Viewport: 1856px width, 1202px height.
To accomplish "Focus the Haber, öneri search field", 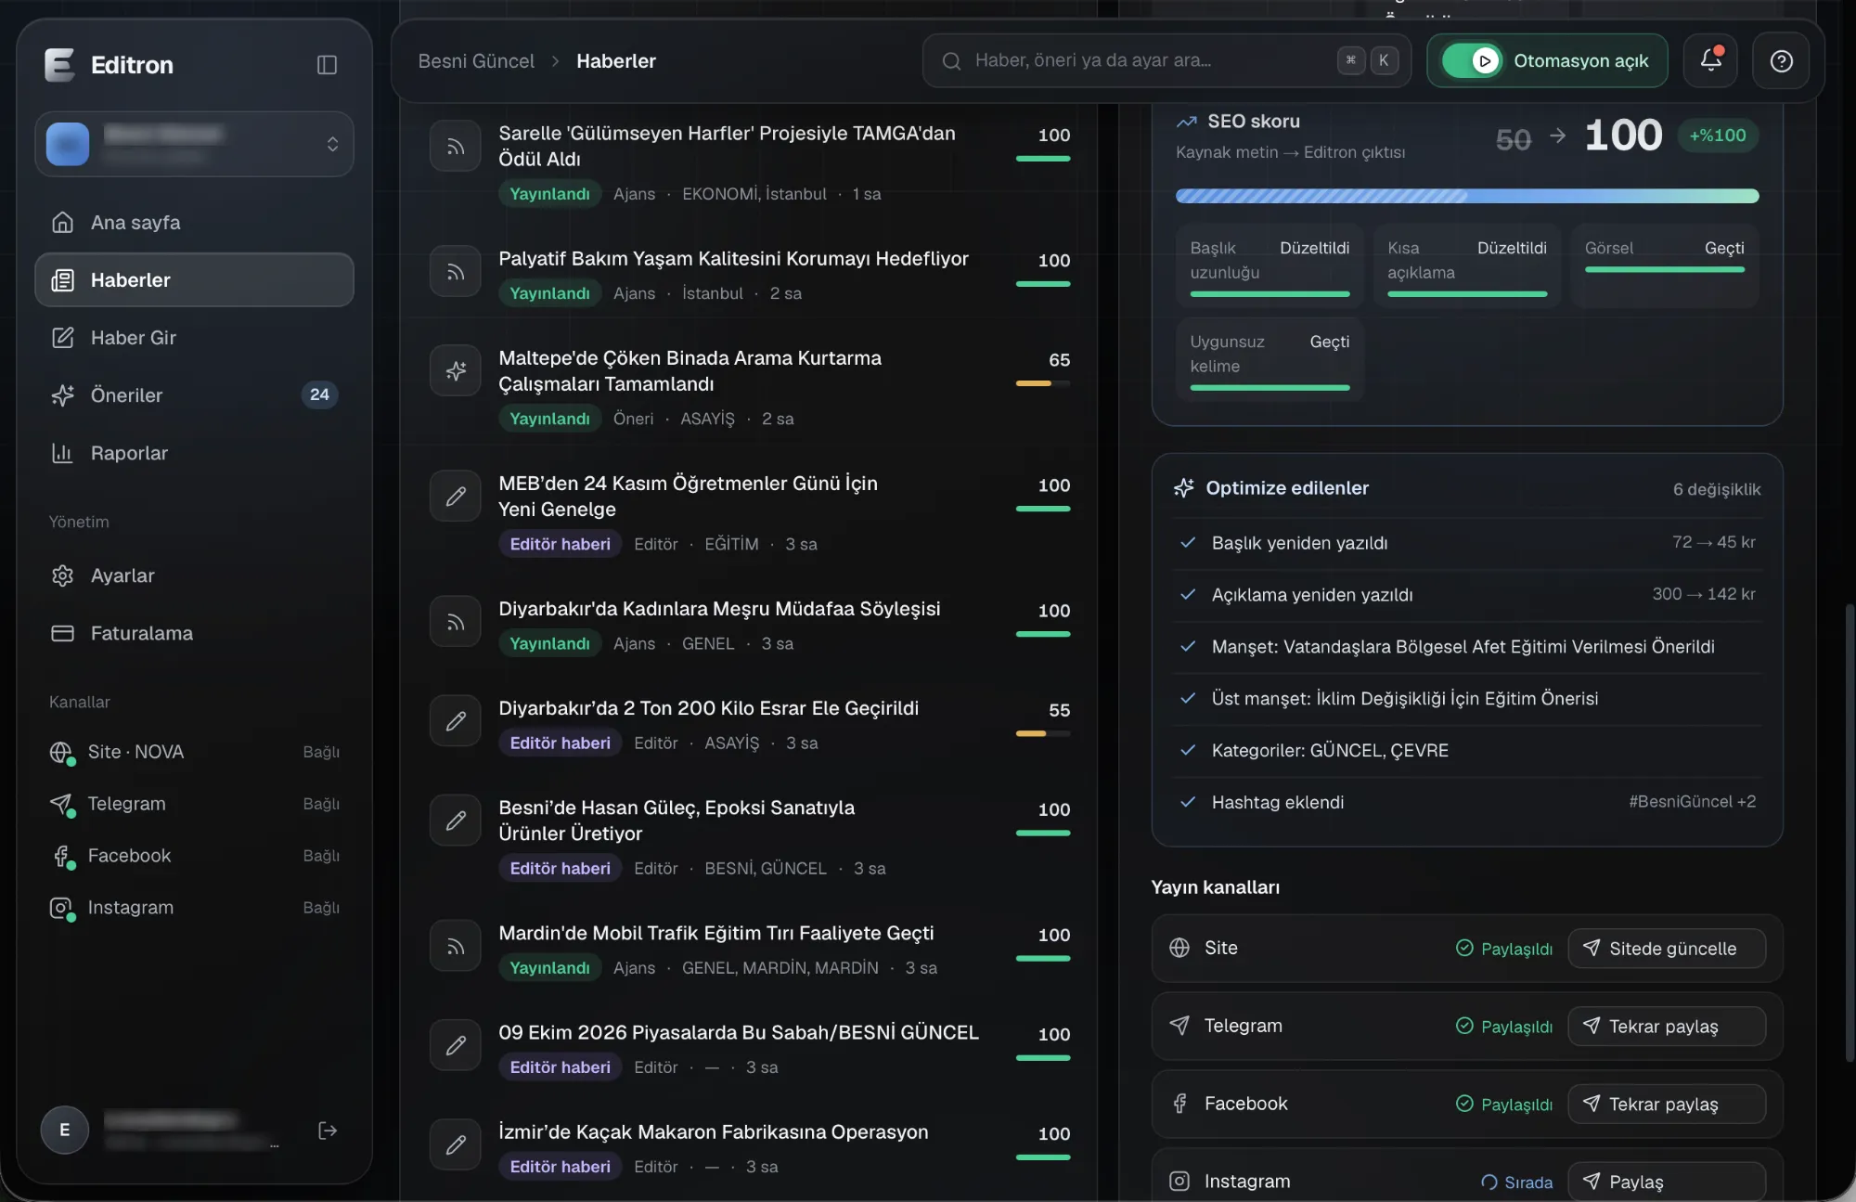I will 1166,61.
